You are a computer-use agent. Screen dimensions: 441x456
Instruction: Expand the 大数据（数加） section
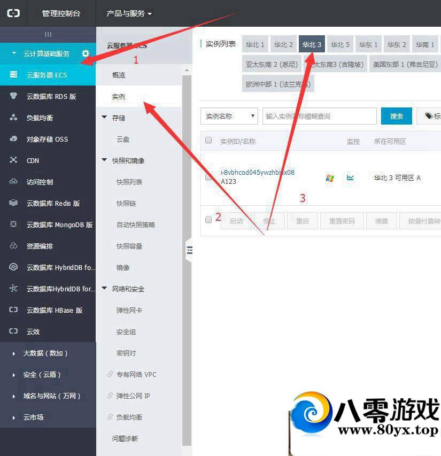coord(14,354)
